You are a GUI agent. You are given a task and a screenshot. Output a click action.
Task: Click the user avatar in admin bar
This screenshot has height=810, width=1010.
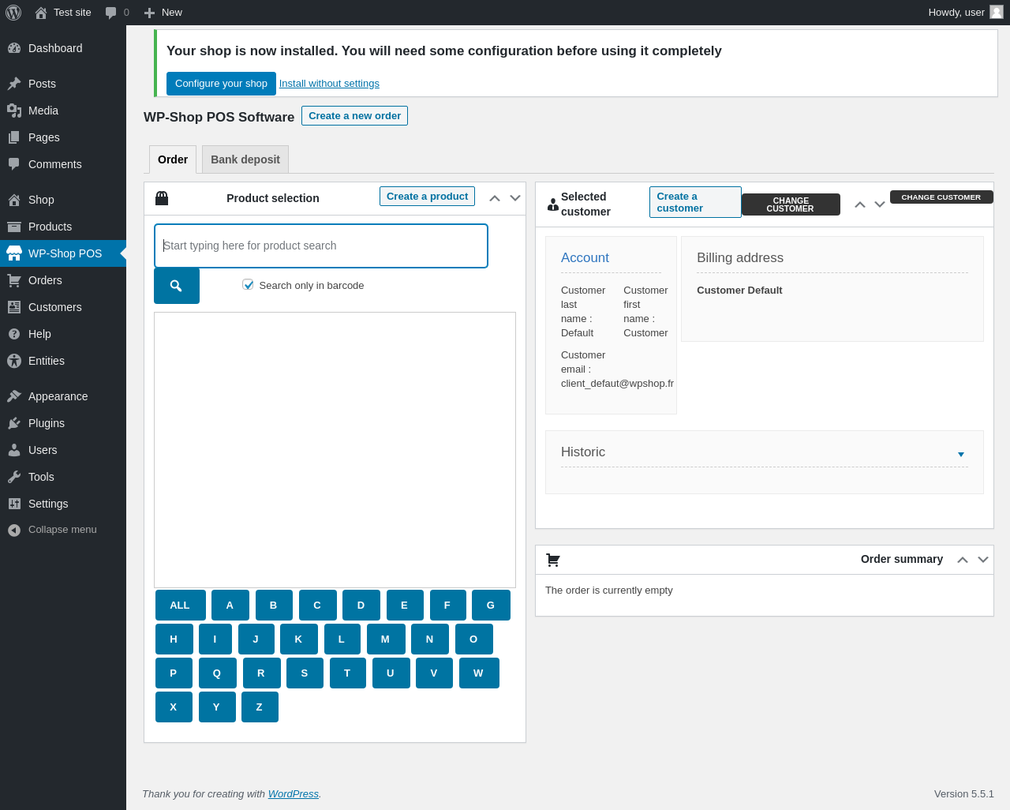(x=997, y=12)
